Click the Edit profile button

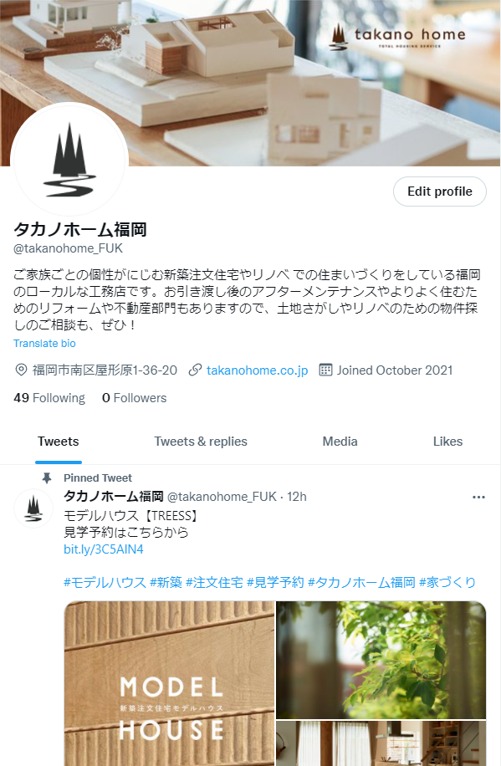click(x=440, y=191)
